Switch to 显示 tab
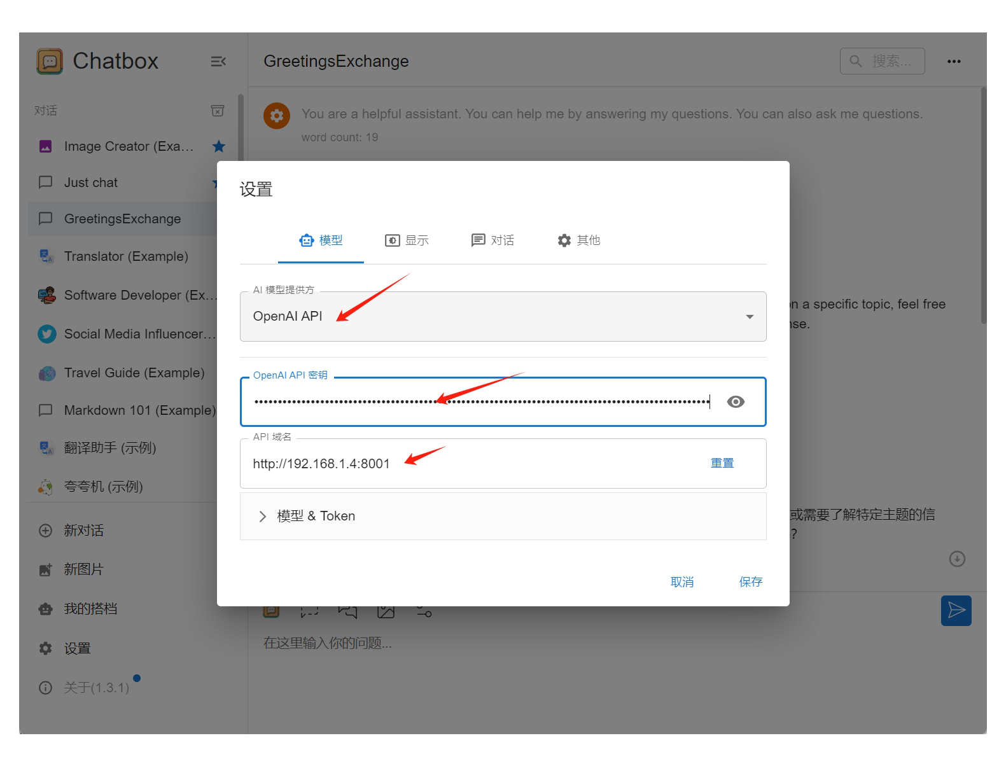This screenshot has height=766, width=1006. 407,240
